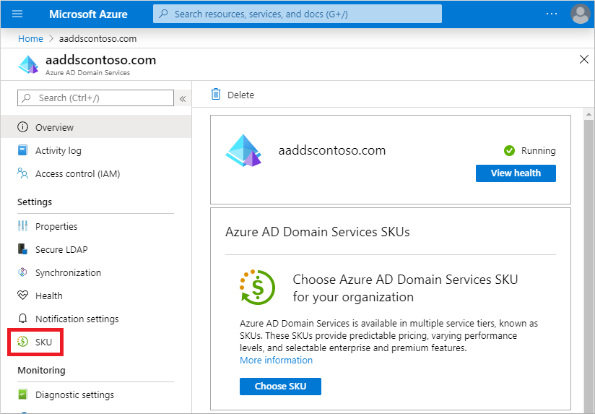
Task: Click the Health heart icon
Action: [x=22, y=296]
